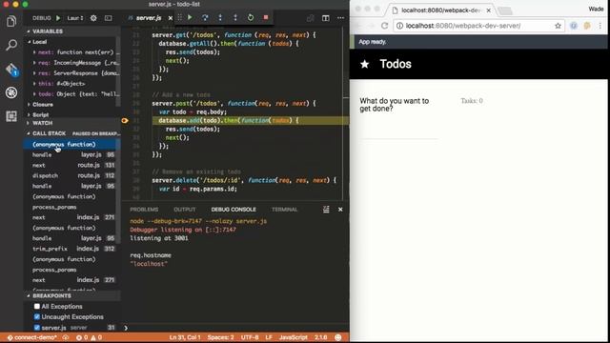Select trim_prefix index.js 312 stack frame
This screenshot has height=343, width=610.
[x=73, y=249]
